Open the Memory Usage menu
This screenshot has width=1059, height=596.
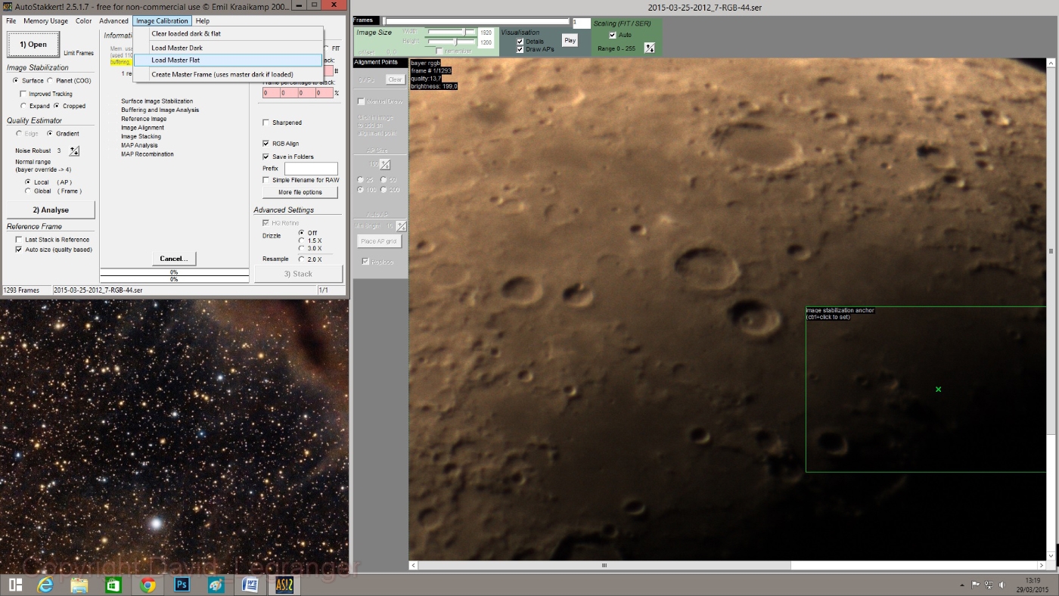tap(45, 21)
